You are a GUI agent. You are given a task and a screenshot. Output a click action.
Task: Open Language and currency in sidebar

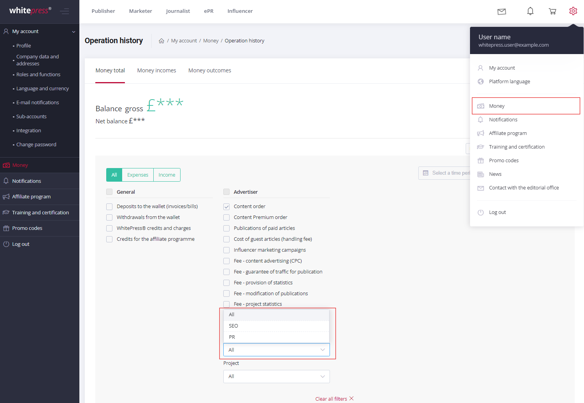pyautogui.click(x=42, y=89)
